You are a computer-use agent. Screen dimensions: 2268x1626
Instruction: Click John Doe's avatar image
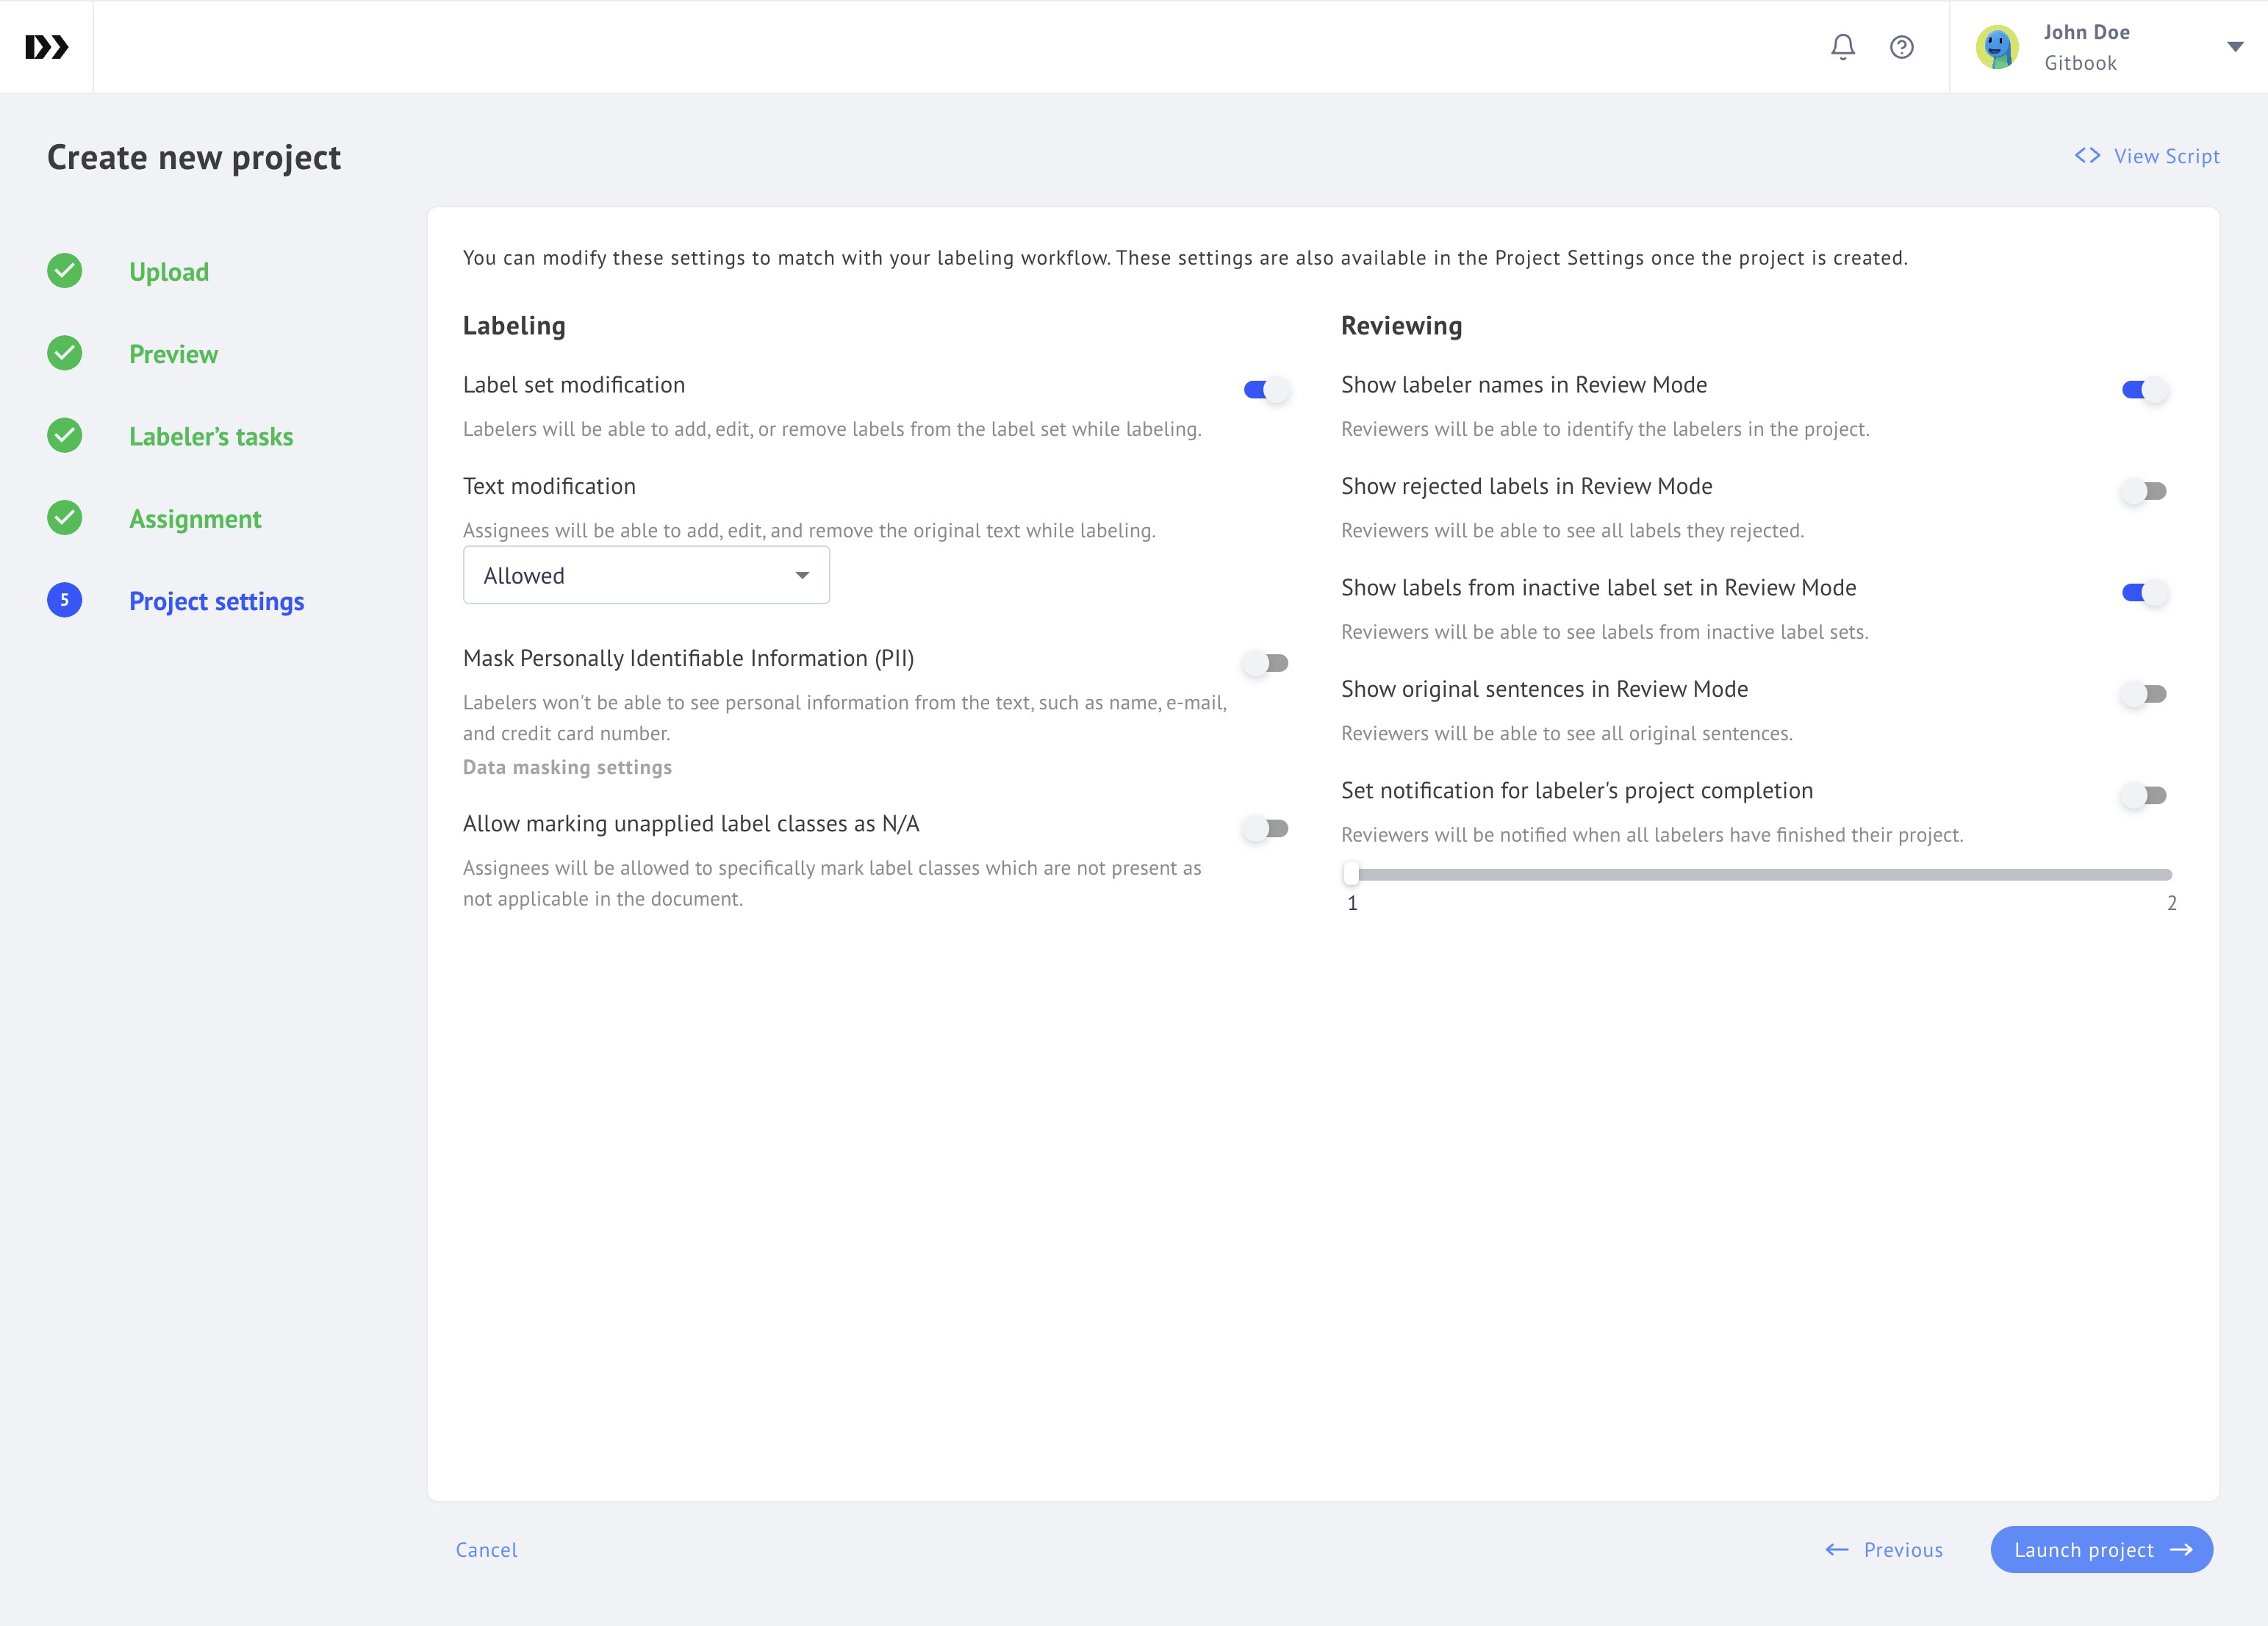tap(1997, 47)
